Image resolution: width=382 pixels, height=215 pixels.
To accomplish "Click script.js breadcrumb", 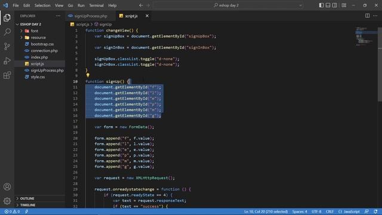I will click(82, 24).
